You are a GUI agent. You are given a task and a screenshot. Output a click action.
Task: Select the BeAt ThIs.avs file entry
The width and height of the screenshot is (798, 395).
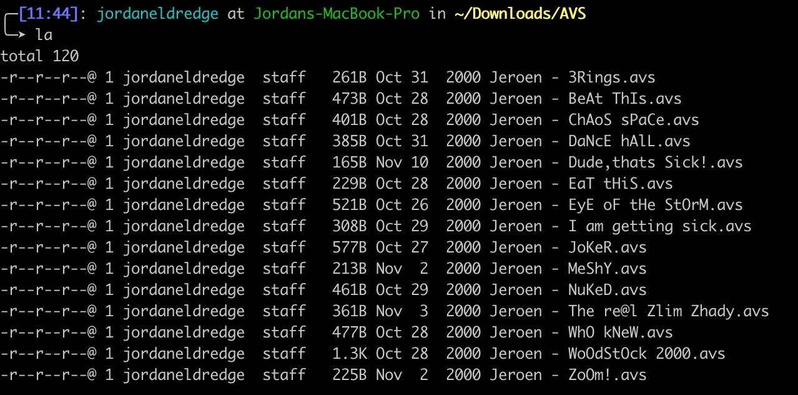(625, 99)
